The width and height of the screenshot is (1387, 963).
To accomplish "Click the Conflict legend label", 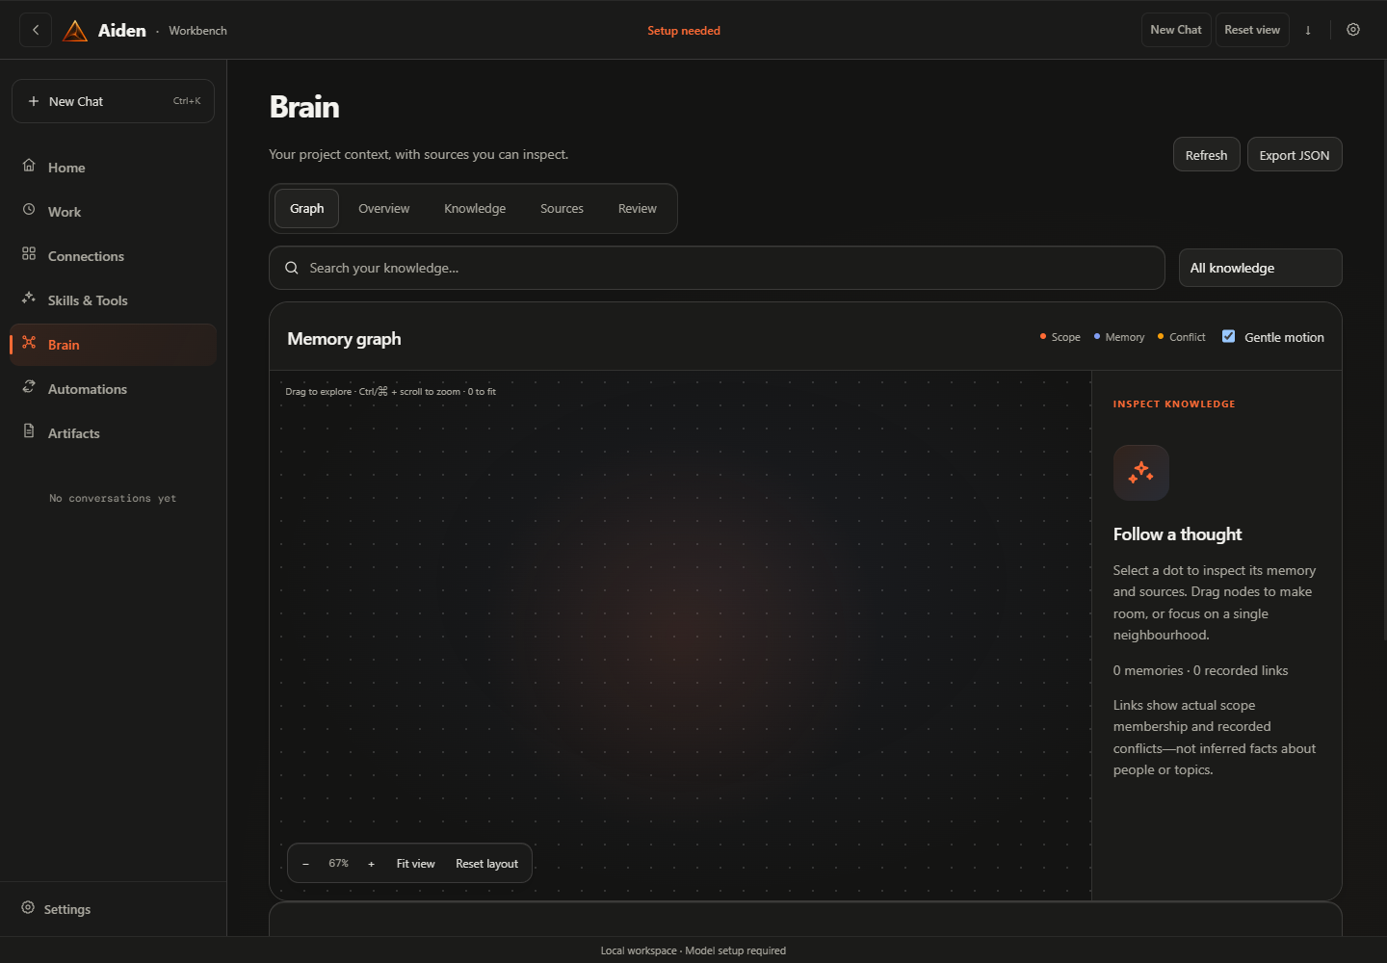I will 1188,337.
